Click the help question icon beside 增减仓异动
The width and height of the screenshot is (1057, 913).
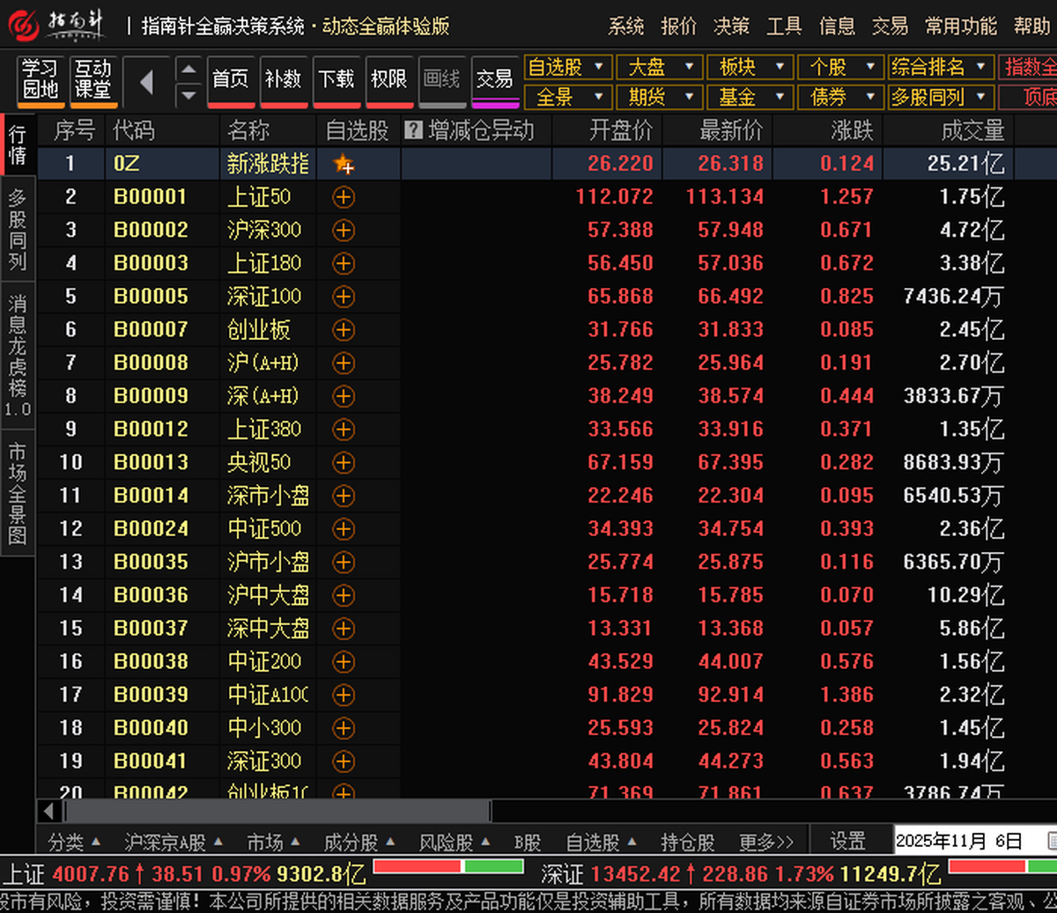[413, 131]
